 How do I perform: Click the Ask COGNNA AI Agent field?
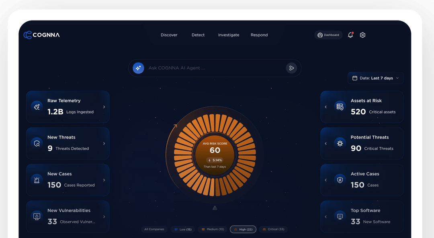pos(215,68)
